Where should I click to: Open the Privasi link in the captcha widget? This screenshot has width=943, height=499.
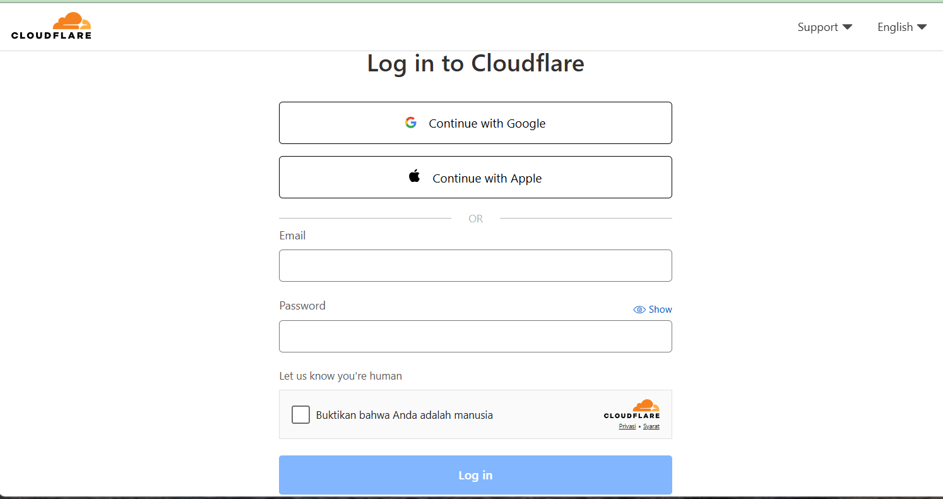click(x=627, y=426)
